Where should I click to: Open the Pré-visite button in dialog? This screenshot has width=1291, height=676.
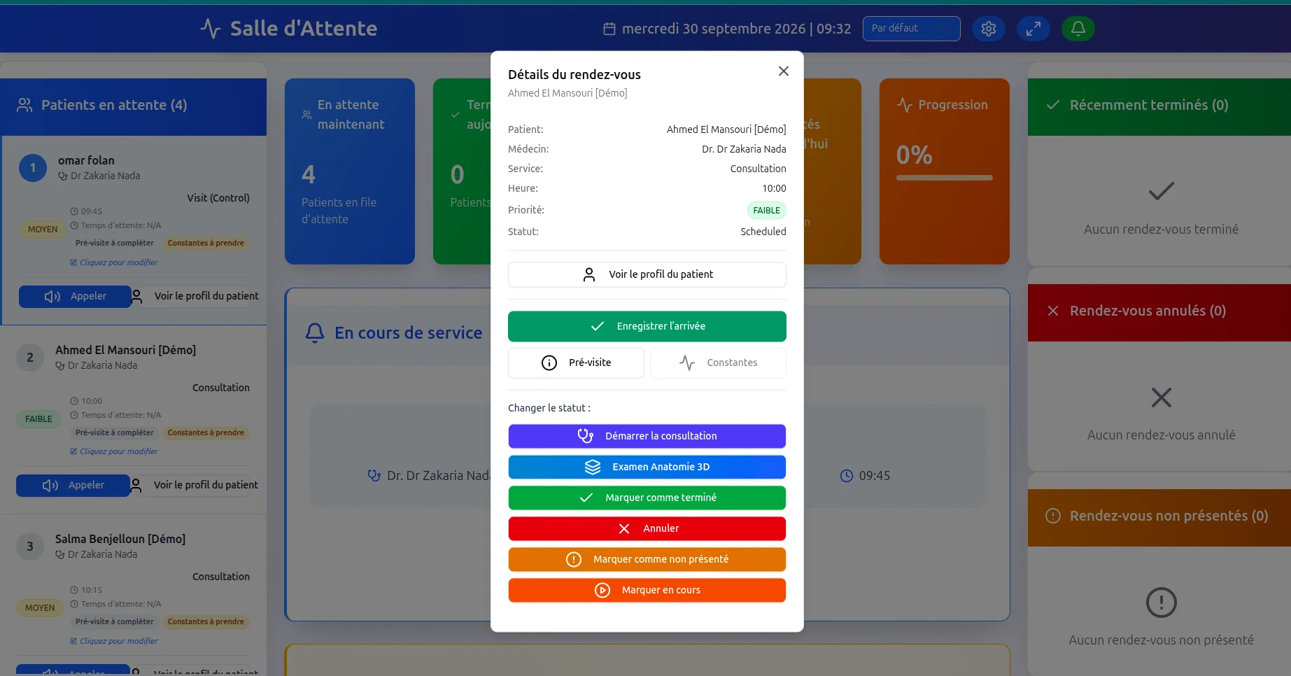tap(576, 362)
